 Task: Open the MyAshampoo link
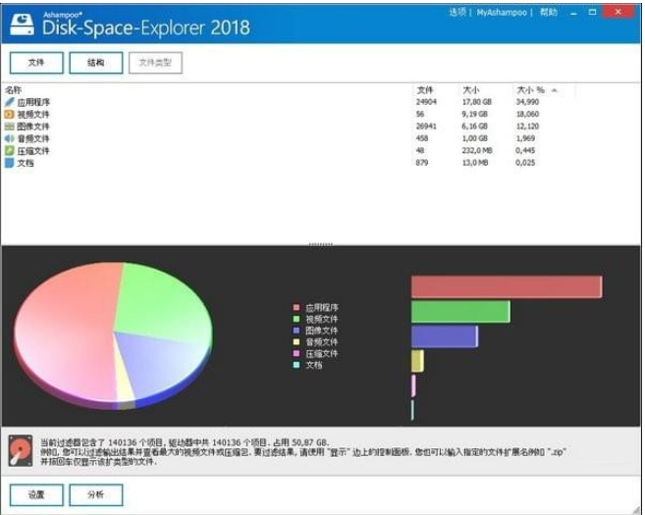pyautogui.click(x=502, y=13)
